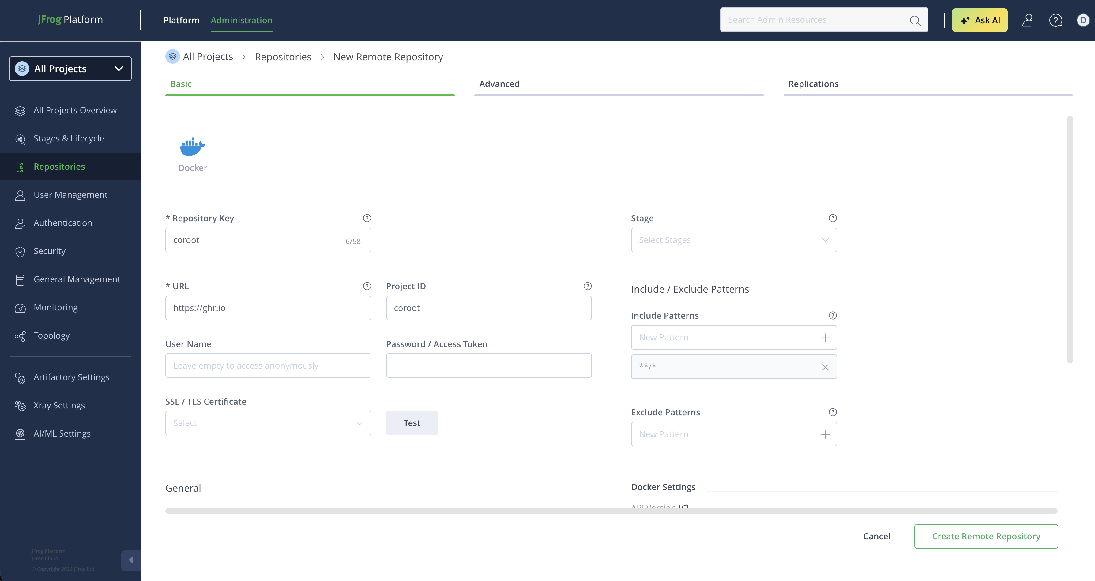Click the Repository Key help icon
Image resolution: width=1095 pixels, height=581 pixels.
(x=367, y=218)
